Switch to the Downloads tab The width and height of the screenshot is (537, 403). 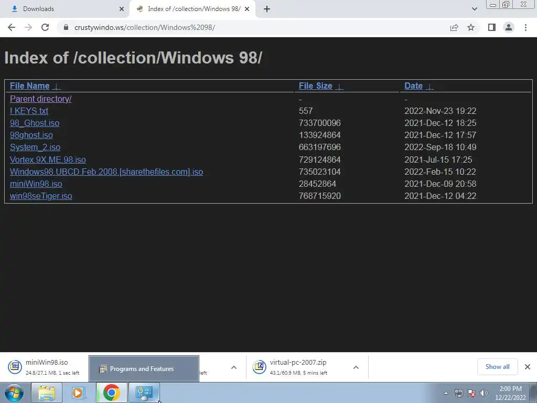coord(65,9)
